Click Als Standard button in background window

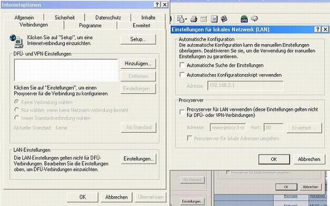pyautogui.click(x=193, y=180)
